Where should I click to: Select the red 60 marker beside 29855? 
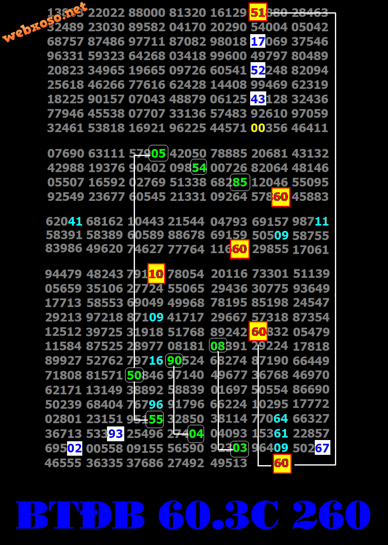pyautogui.click(x=240, y=249)
